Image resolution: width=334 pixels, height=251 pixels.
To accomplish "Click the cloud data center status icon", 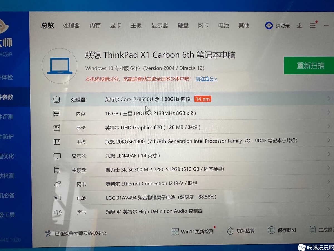I will [x=48, y=233].
